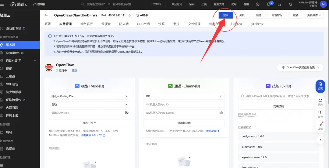Open 文档 from the floating panel

(320, 114)
